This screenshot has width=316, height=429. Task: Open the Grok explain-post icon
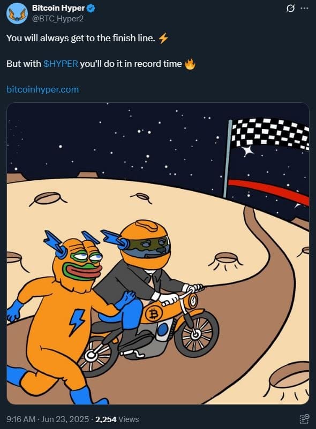290,9
